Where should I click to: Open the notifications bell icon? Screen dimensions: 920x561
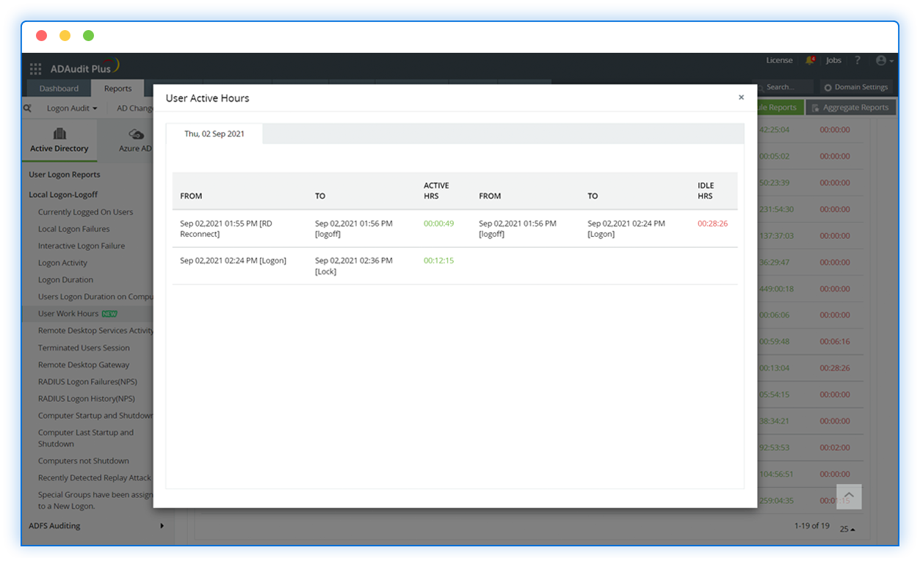pos(810,60)
